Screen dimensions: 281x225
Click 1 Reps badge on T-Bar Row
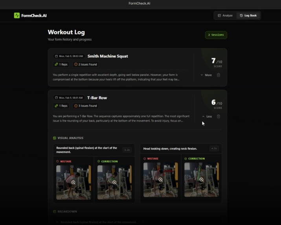61,106
